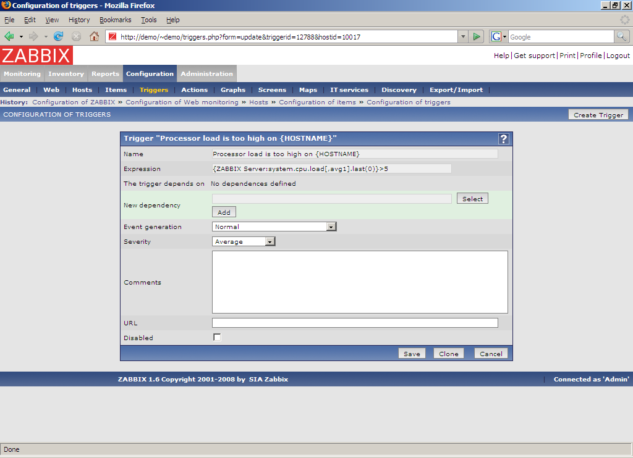The image size is (633, 458).
Task: Click the Add dependency button
Action: coord(224,212)
